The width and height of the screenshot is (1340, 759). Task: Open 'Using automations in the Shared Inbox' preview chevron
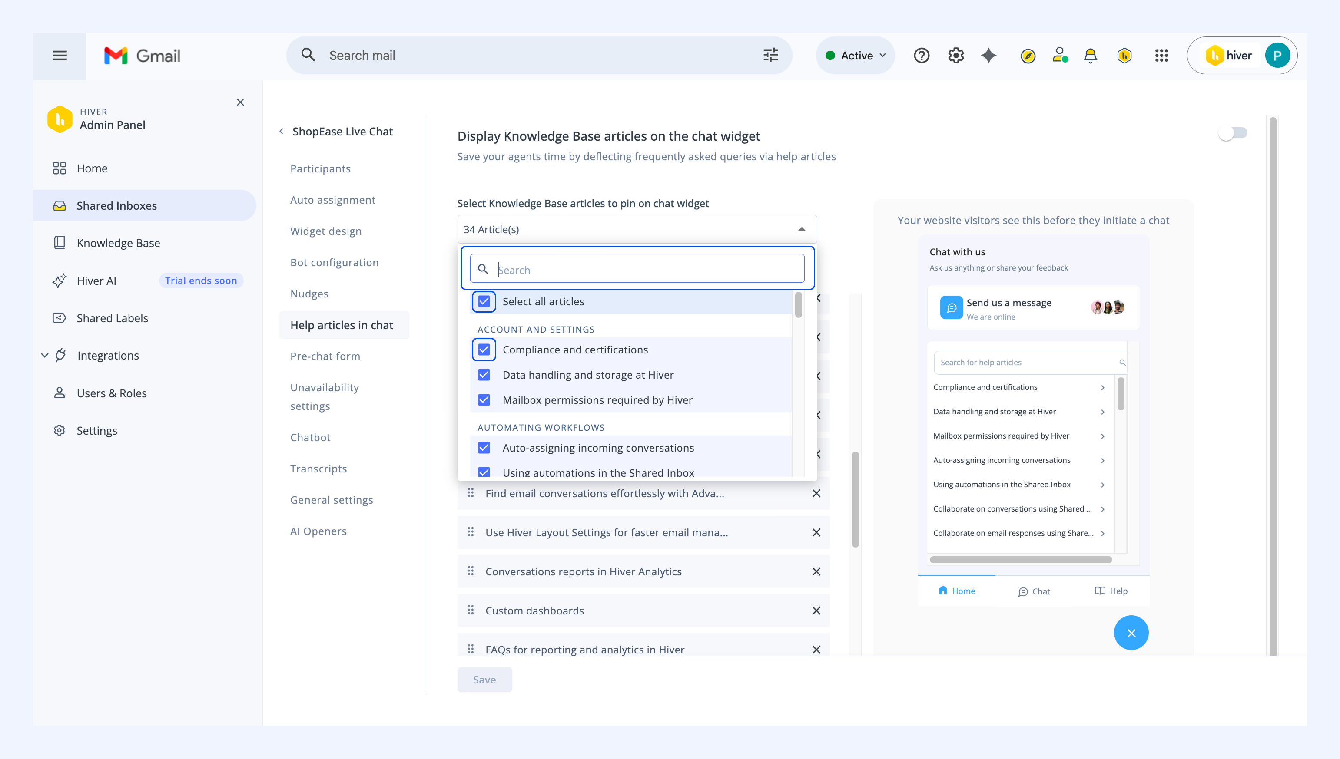1102,484
